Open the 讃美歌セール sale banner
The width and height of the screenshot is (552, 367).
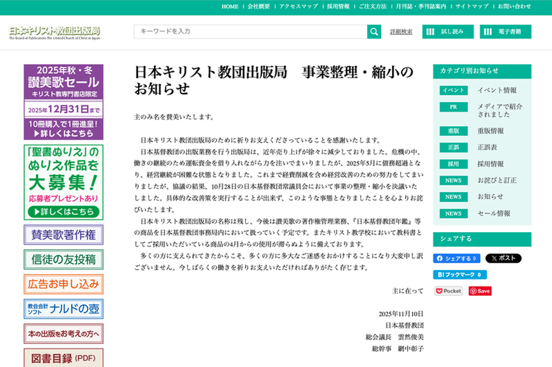(63, 101)
